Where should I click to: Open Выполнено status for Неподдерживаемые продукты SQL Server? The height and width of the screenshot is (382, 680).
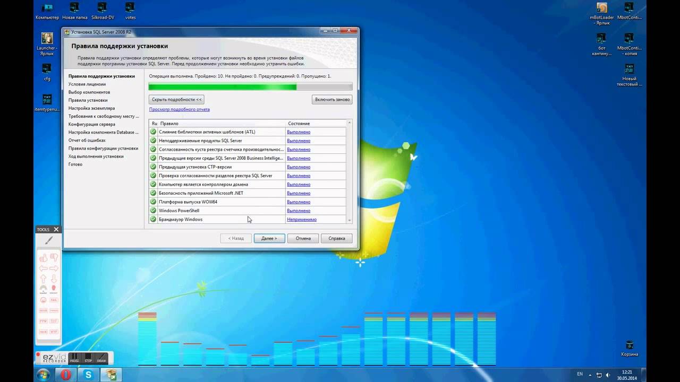point(299,141)
